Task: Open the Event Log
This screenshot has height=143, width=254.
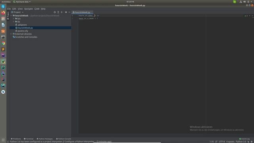Action: pos(244,139)
